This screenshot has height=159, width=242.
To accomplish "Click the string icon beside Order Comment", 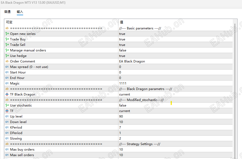I will 7,61.
